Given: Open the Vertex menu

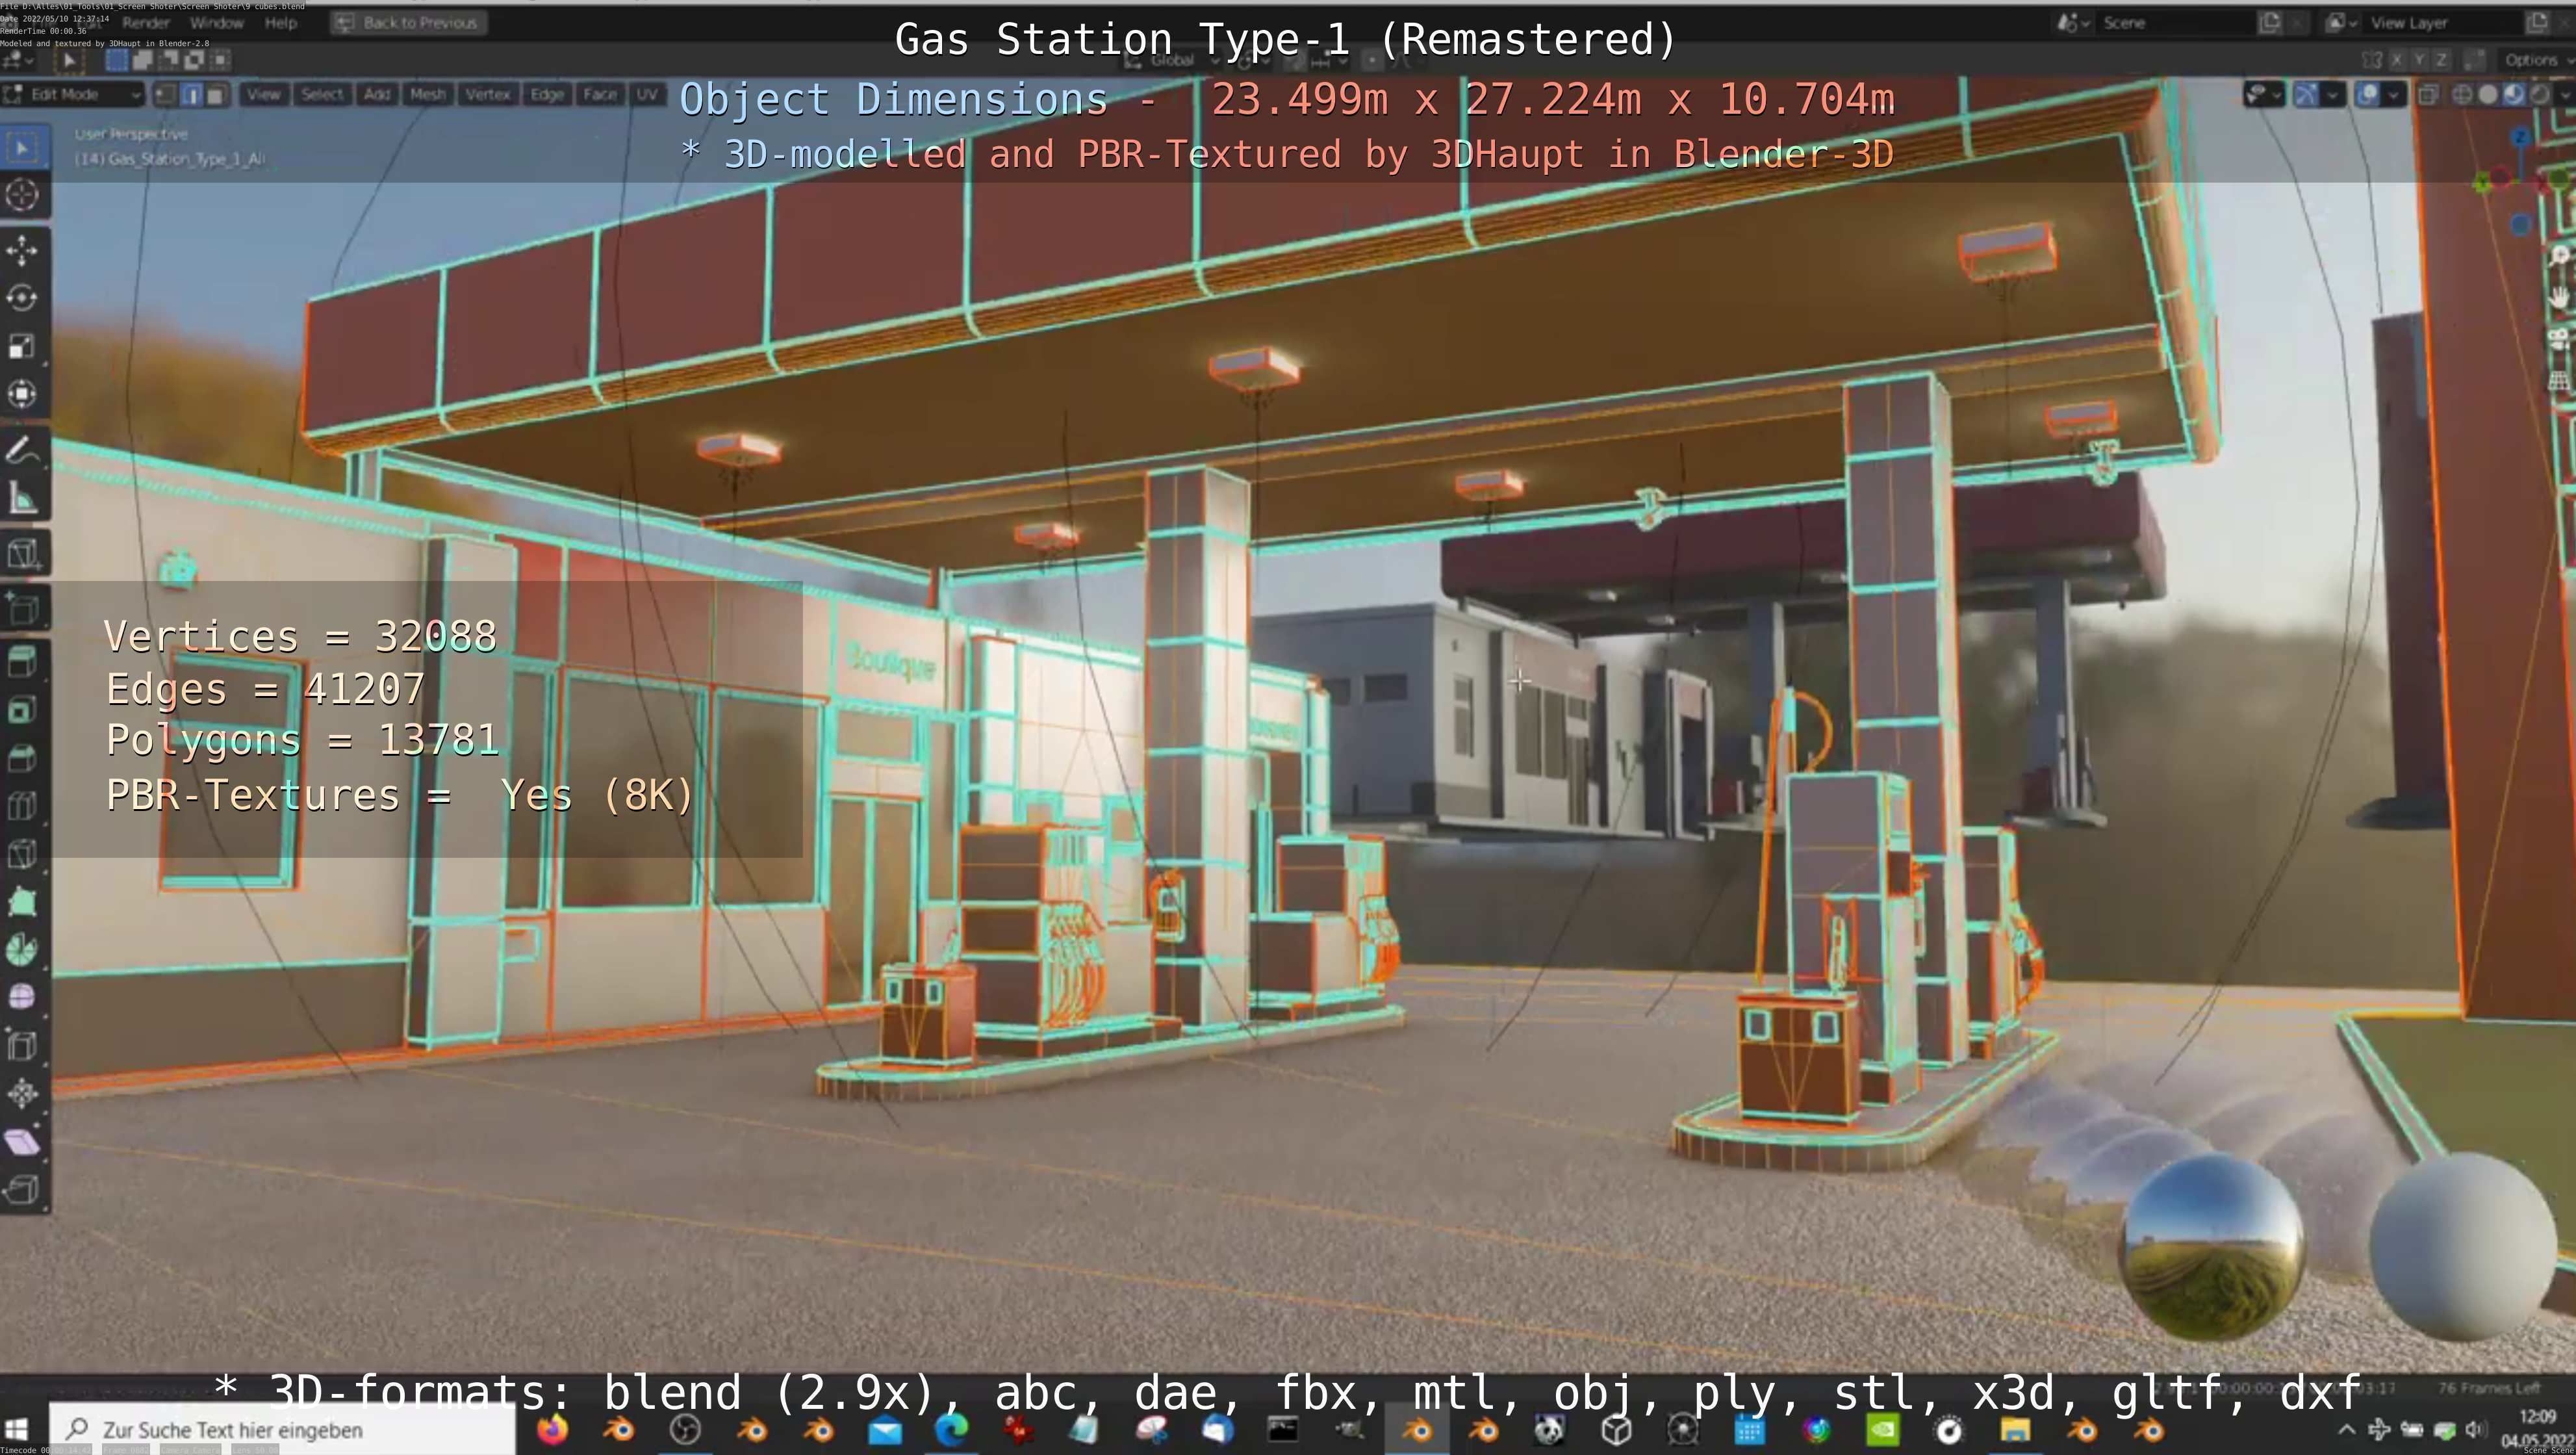Looking at the screenshot, I should 487,95.
